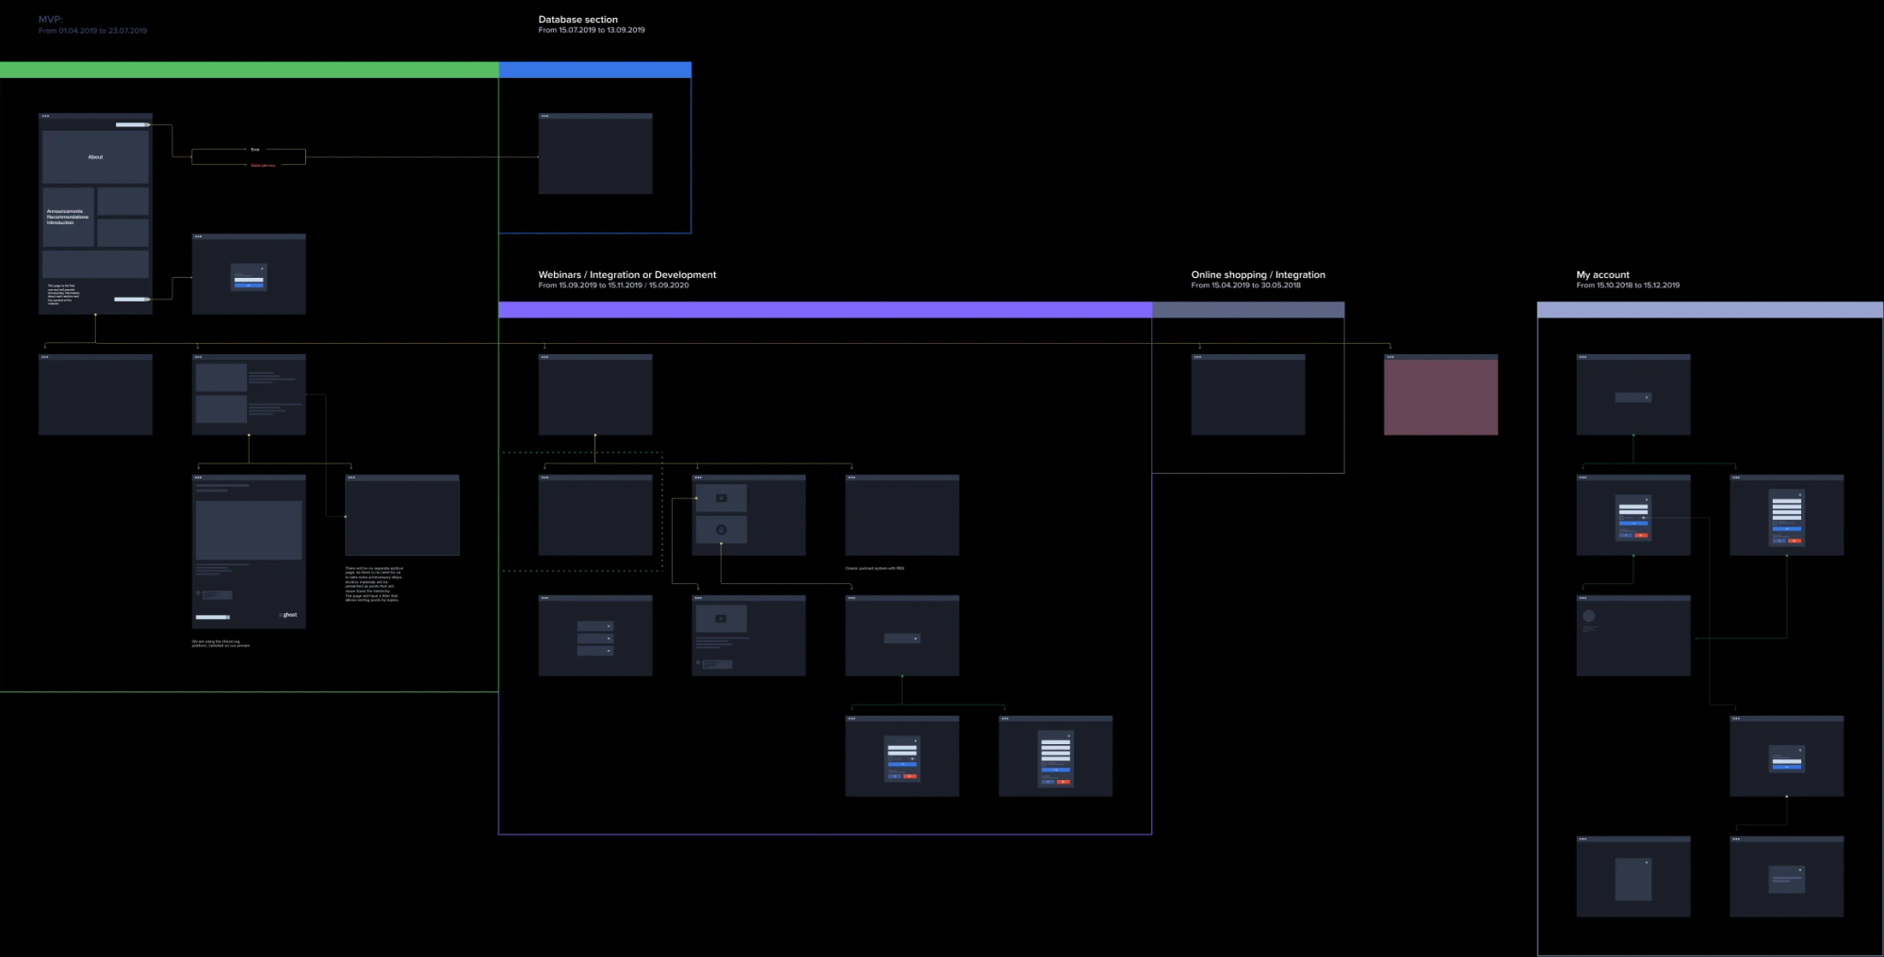1884x957 pixels.
Task: Select the maroon-filled wireframe window
Action: click(x=1440, y=395)
